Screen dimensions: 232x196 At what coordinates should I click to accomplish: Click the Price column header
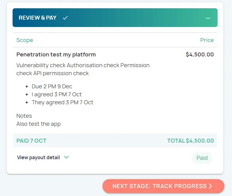207,40
